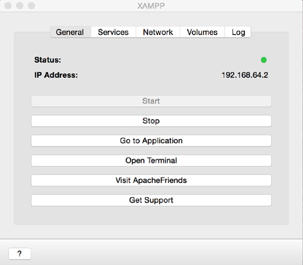
Task: Click the Get Support button
Action: (151, 200)
